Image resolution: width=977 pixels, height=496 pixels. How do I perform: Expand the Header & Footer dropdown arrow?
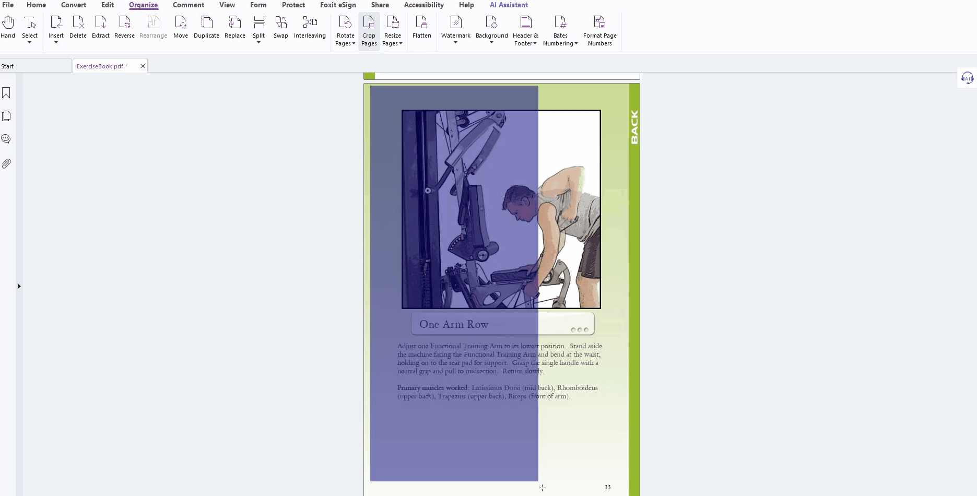click(x=535, y=44)
